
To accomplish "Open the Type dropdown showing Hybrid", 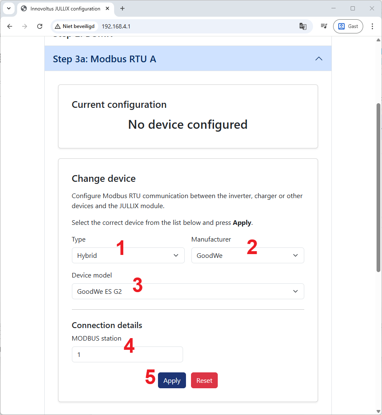I will 128,256.
